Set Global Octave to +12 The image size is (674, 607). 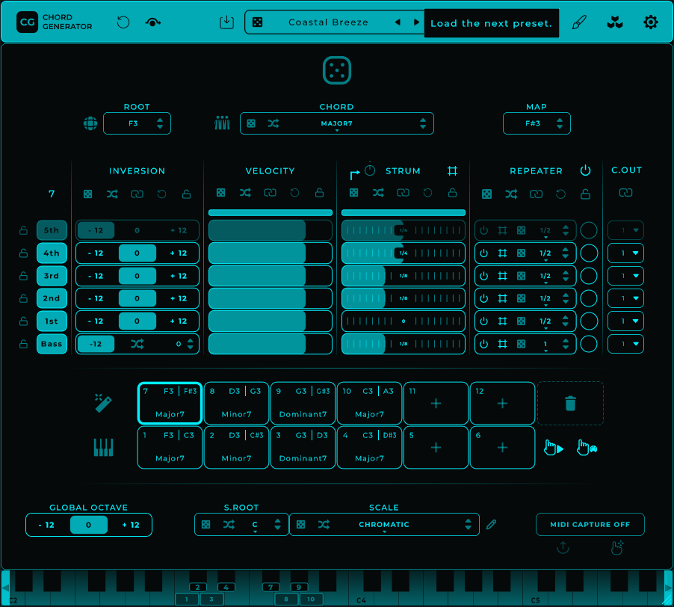tap(131, 525)
